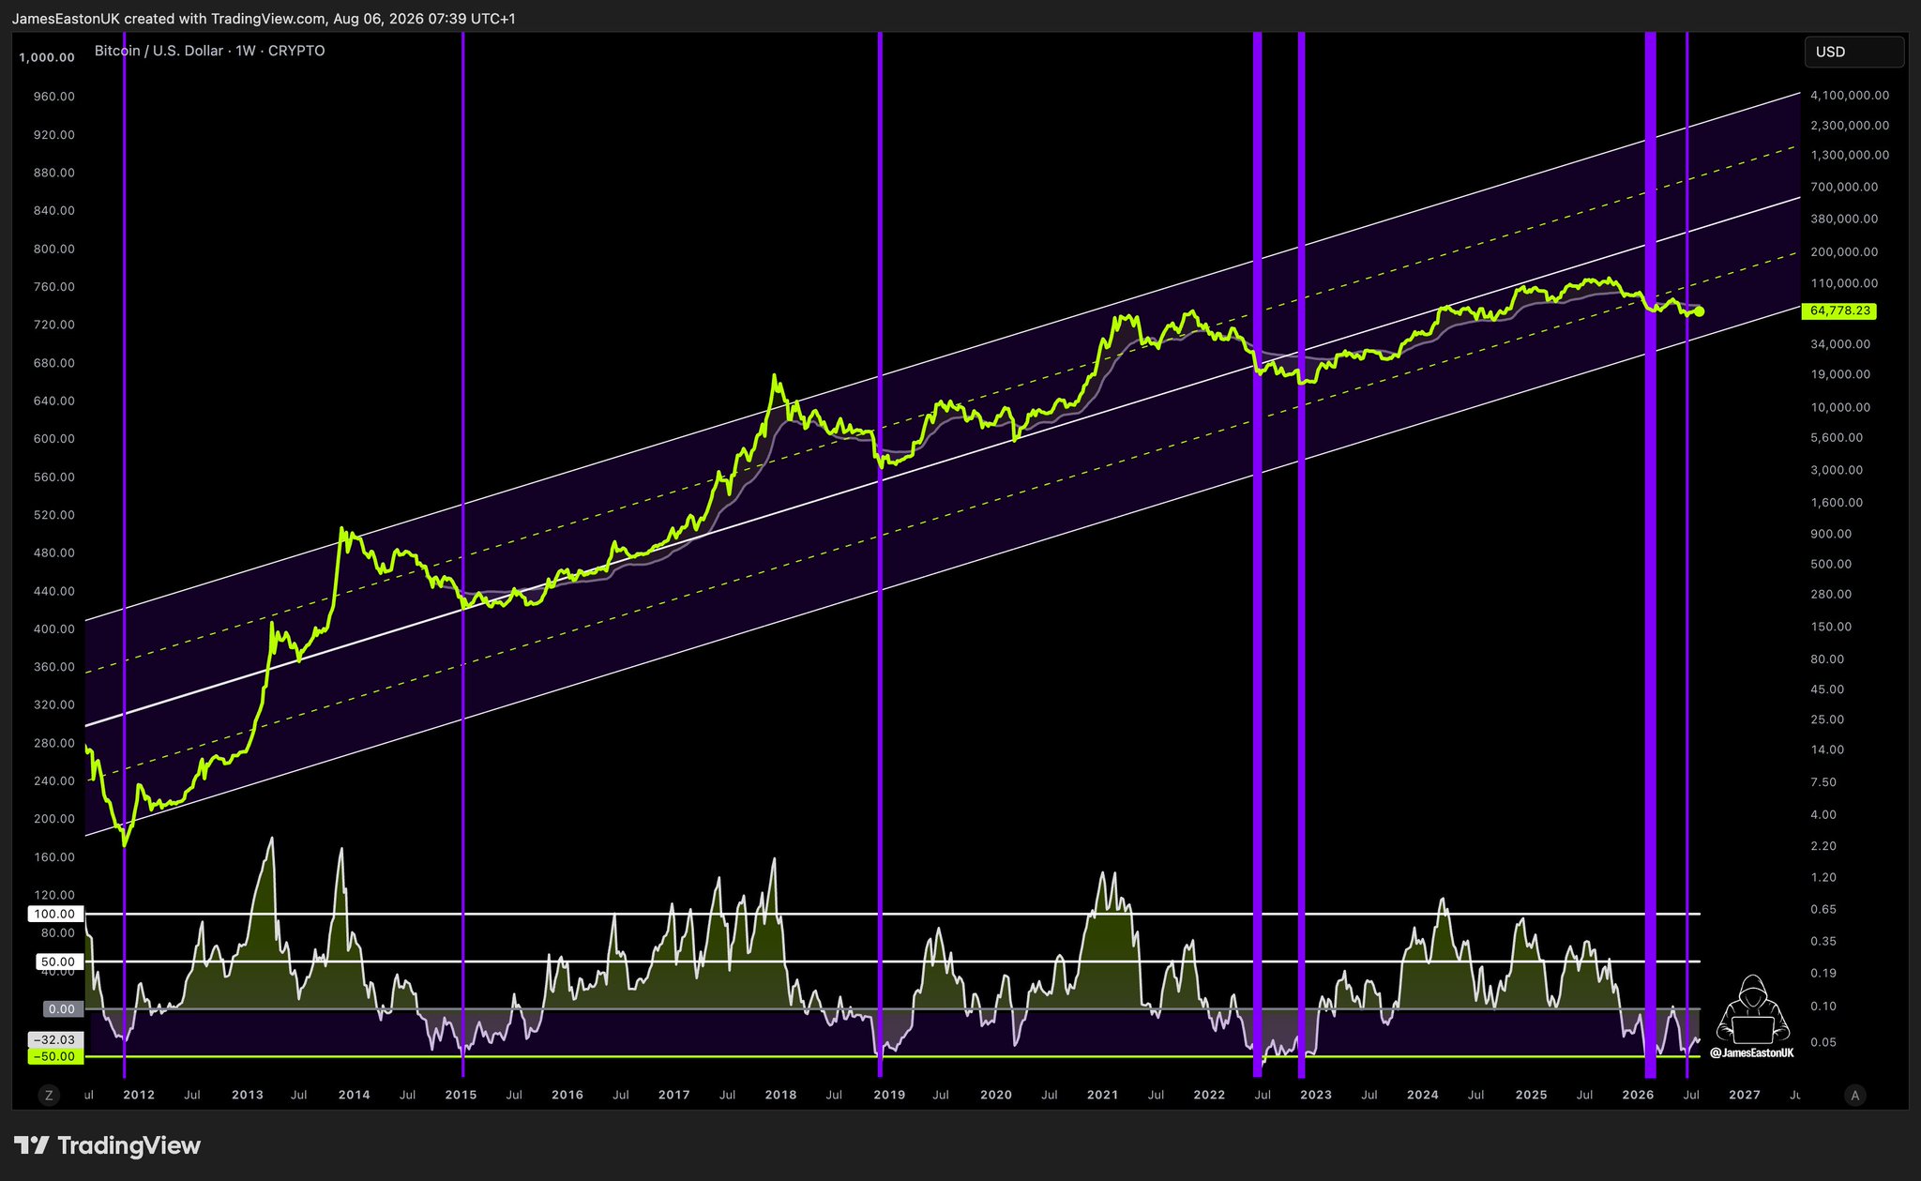Click the 2020 year label on time axis

point(996,1095)
